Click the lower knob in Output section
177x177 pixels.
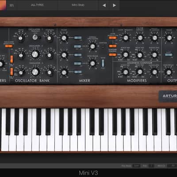169,72
